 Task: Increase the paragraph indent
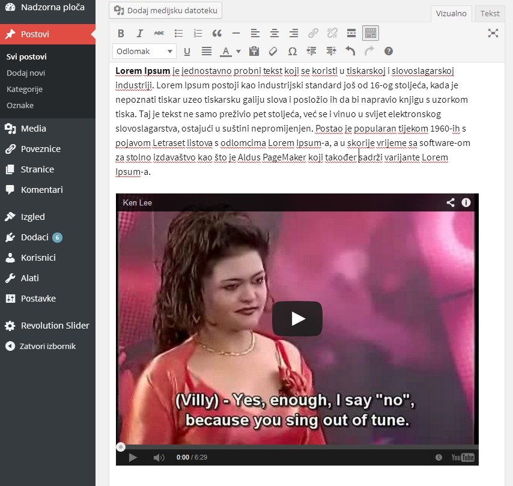pyautogui.click(x=331, y=52)
